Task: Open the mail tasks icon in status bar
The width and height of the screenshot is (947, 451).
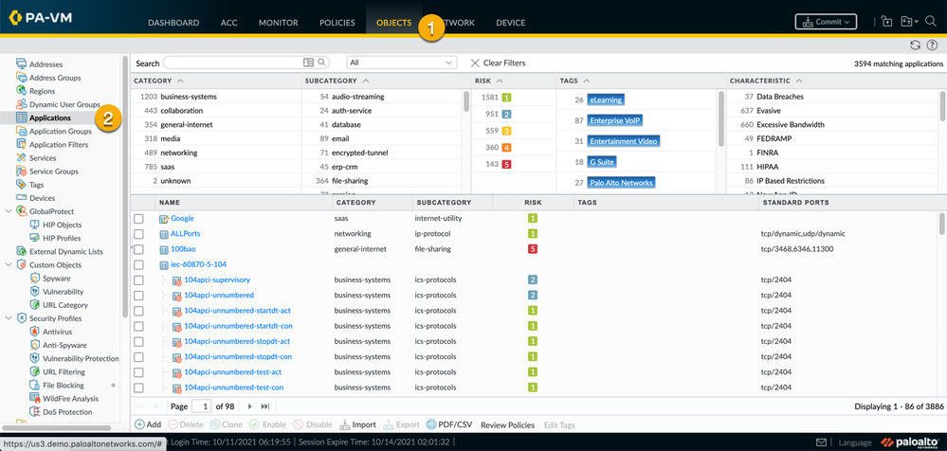Action: (821, 442)
